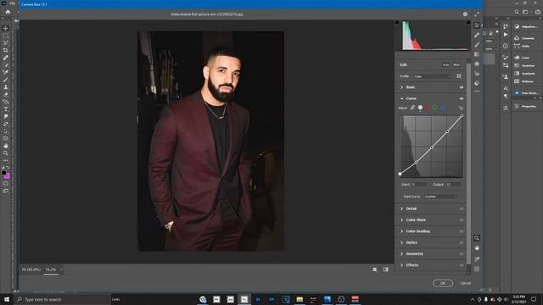Select parametric curve adjust mode
The height and width of the screenshot is (305, 543).
[x=413, y=108]
